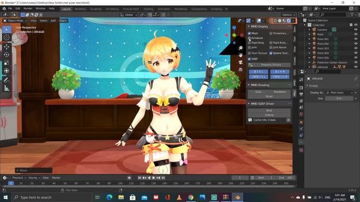Switch to wireframe viewport shading

(x=275, y=21)
